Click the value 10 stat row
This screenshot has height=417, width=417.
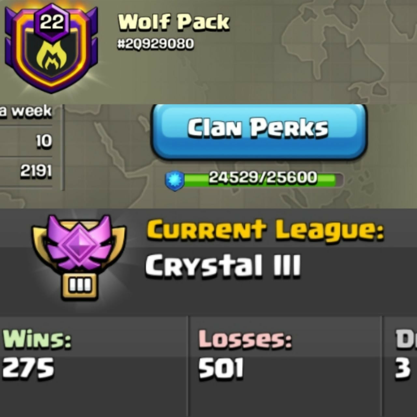[44, 141]
